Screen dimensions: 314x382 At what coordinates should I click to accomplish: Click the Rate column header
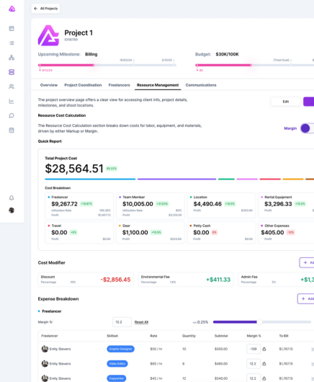point(153,336)
